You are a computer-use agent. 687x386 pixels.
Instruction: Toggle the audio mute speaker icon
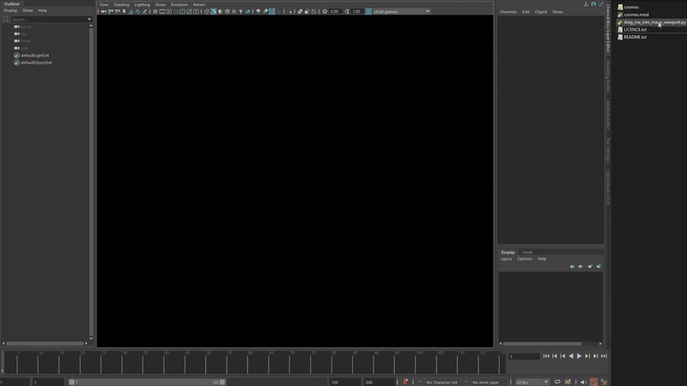click(x=584, y=382)
